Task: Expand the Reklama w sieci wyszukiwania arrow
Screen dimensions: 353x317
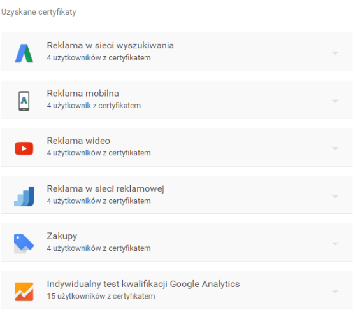Action: [335, 53]
